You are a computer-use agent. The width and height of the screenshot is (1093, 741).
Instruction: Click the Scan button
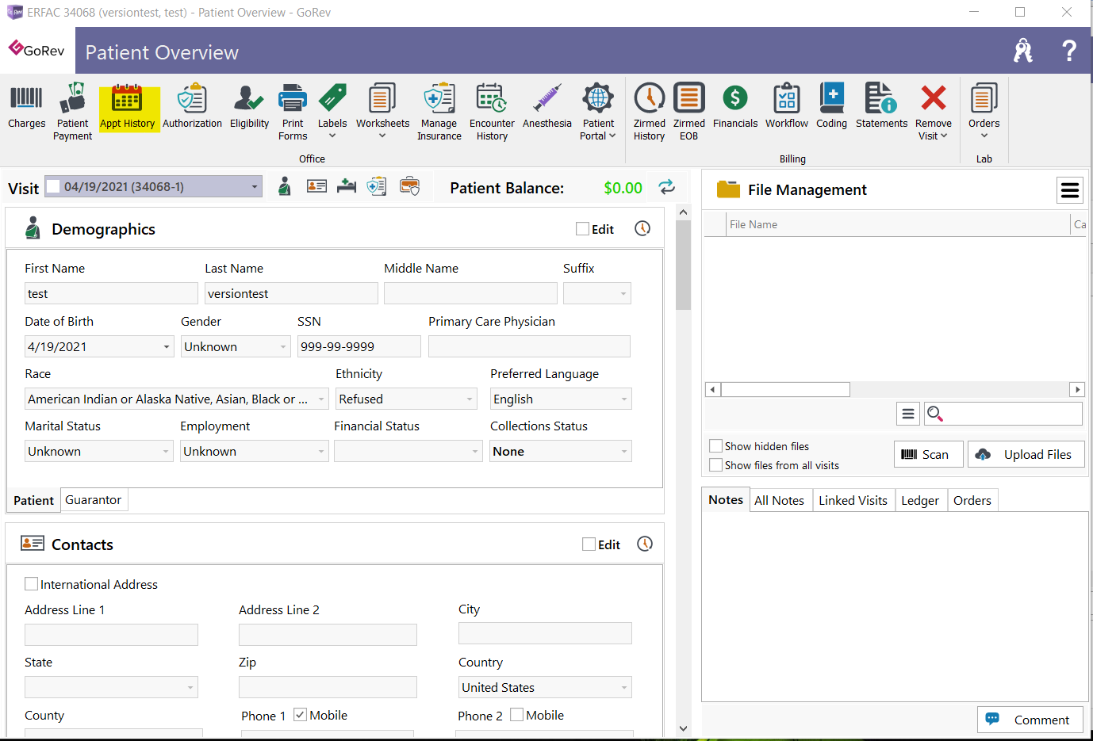coord(928,454)
